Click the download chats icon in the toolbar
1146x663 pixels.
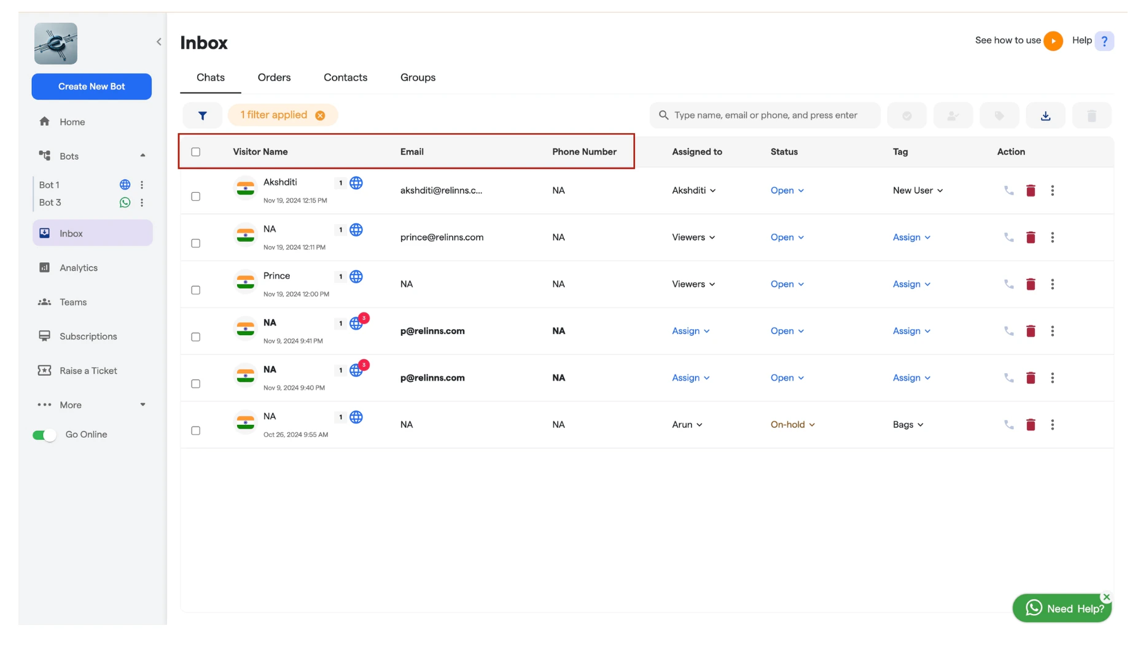pos(1045,115)
